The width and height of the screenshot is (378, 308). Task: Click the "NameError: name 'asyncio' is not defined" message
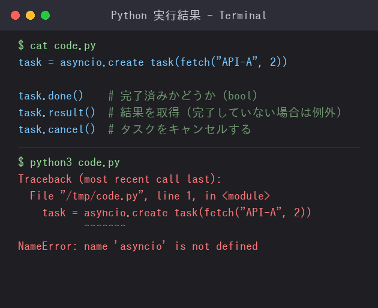138,246
